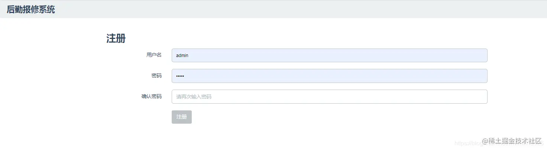Click empty area of gray header bar
This screenshot has height=150, width=547.
pyautogui.click(x=297, y=10)
